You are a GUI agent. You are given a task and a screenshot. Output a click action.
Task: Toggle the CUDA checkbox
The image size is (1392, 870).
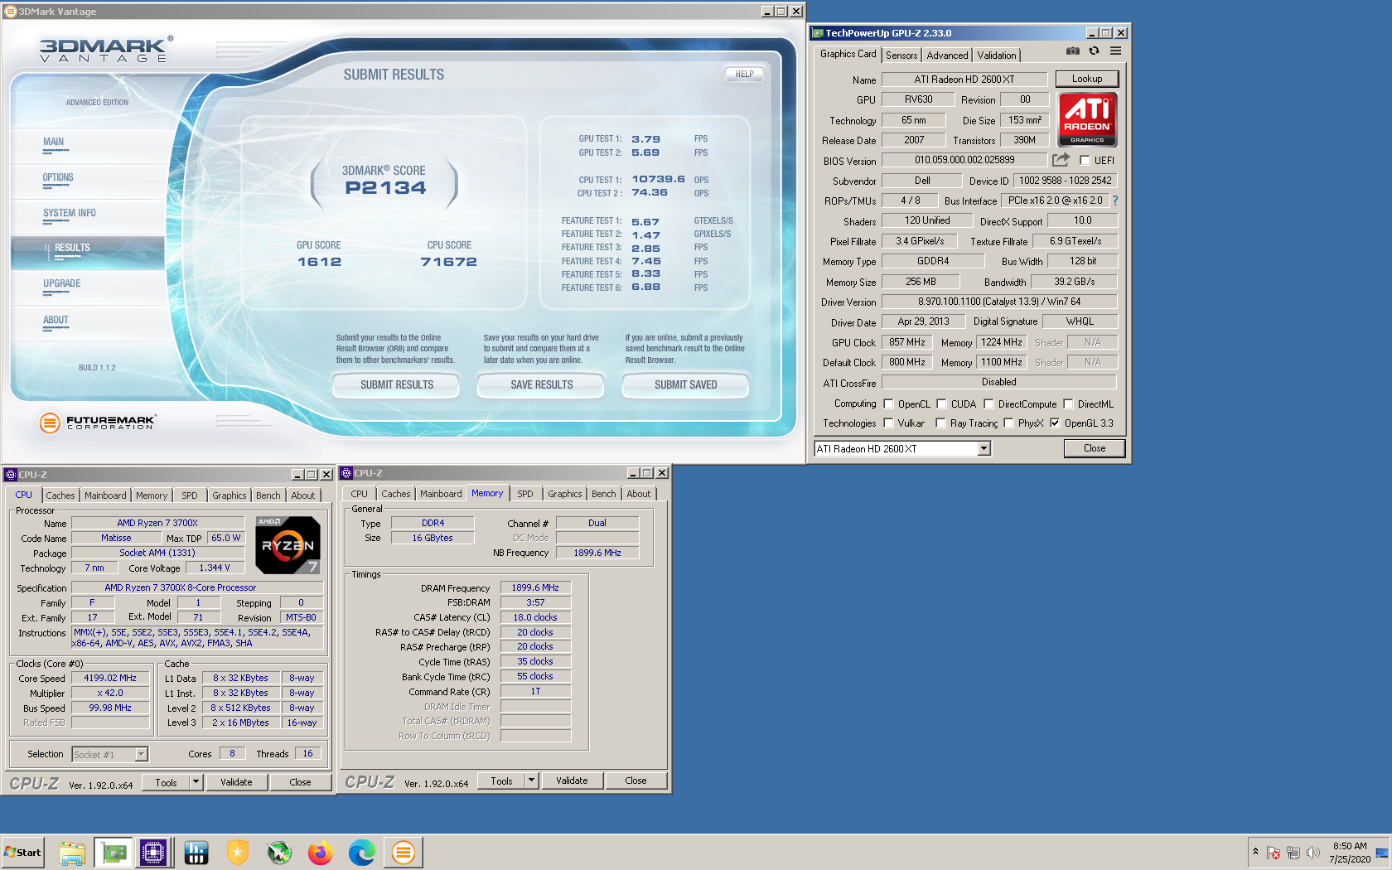click(x=941, y=404)
